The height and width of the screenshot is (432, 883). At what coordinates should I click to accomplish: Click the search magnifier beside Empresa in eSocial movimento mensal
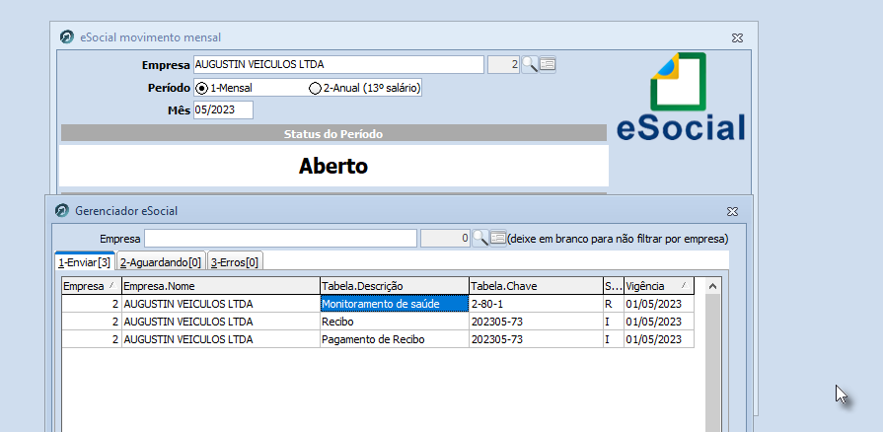pos(530,64)
